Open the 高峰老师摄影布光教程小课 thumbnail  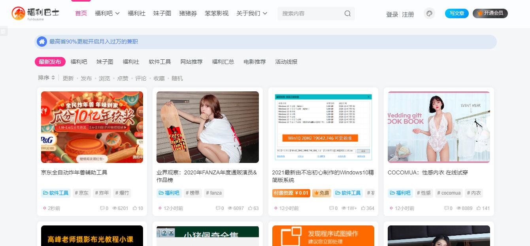[92, 236]
